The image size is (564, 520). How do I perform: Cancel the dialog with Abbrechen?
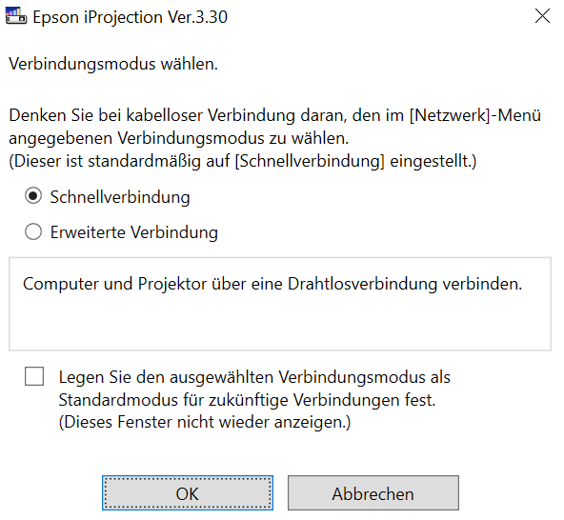point(373,493)
